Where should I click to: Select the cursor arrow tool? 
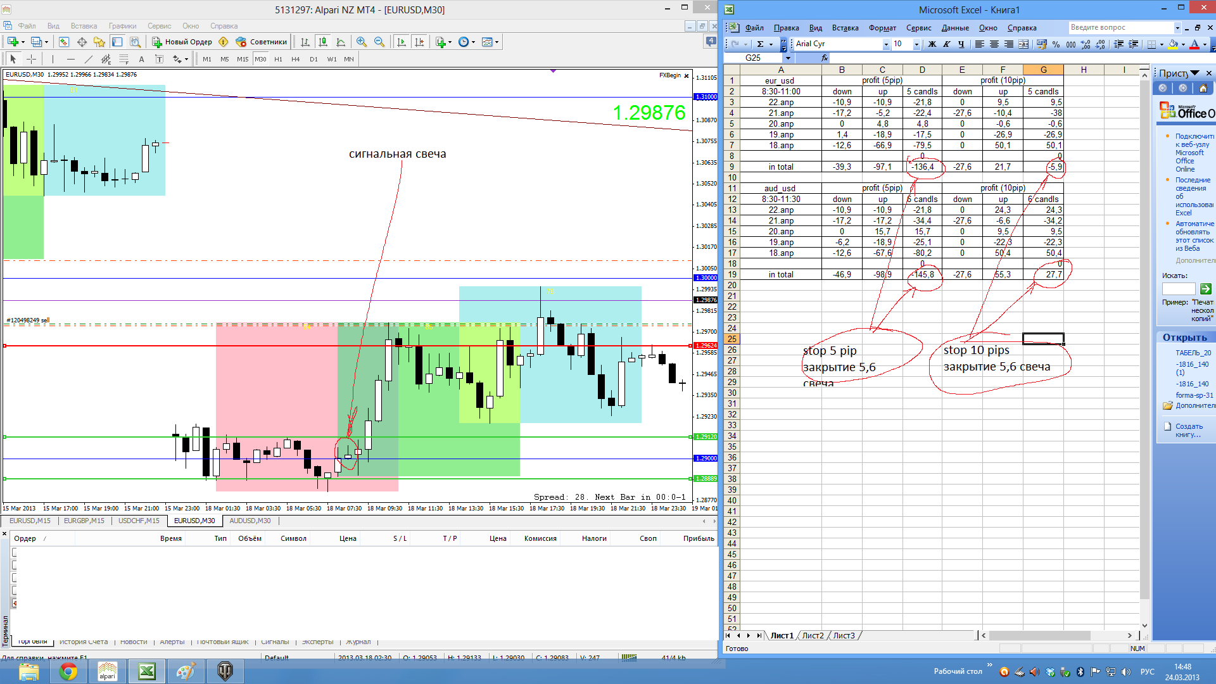pos(13,59)
